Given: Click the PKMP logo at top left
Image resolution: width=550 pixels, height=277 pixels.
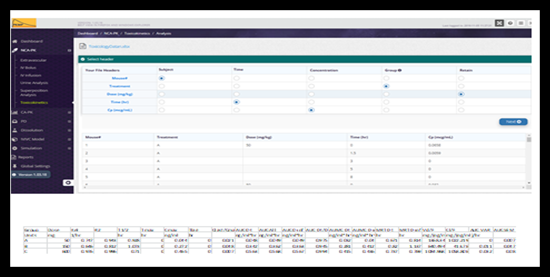Looking at the screenshot, I should (24, 23).
